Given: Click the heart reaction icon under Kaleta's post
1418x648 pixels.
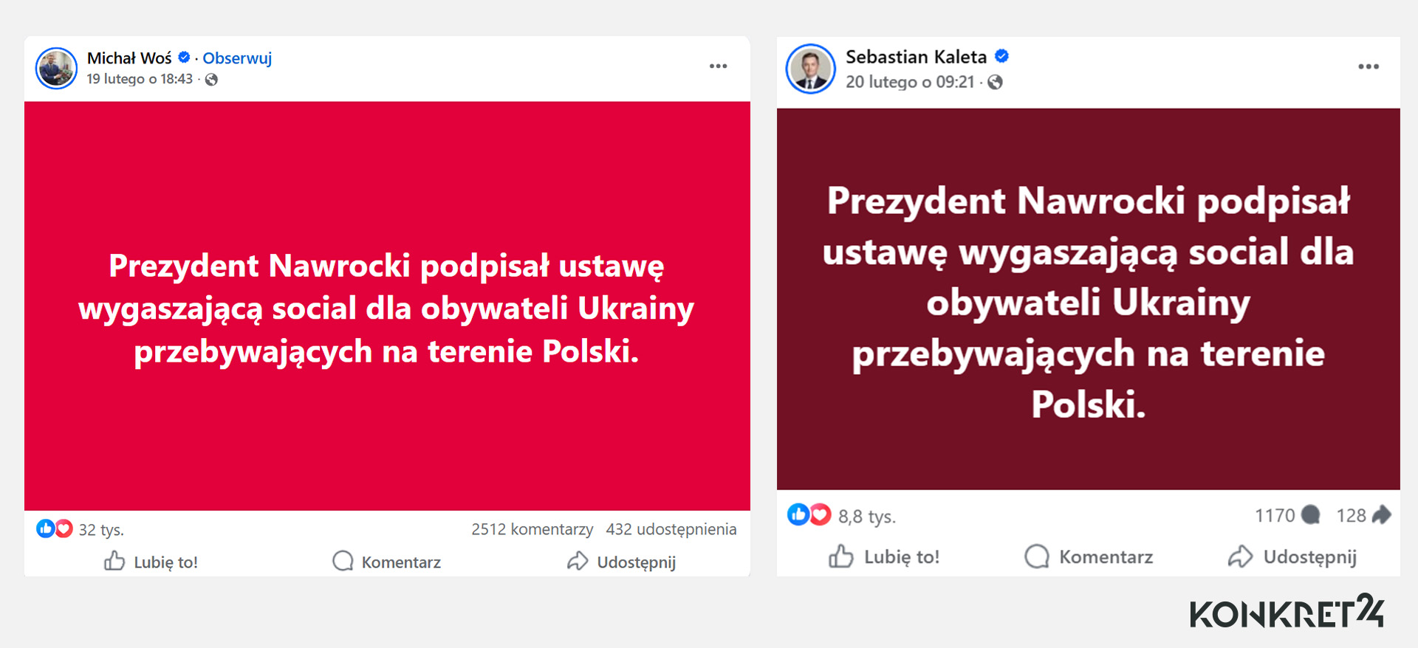Looking at the screenshot, I should pos(820,515).
